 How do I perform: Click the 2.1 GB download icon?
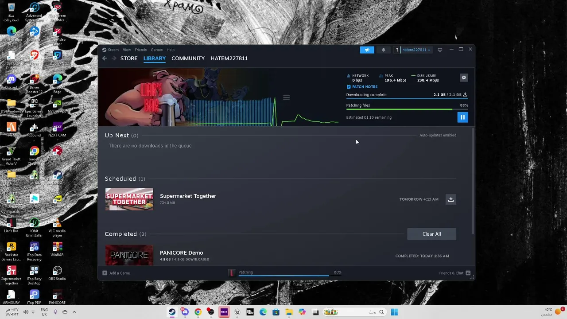[465, 94]
